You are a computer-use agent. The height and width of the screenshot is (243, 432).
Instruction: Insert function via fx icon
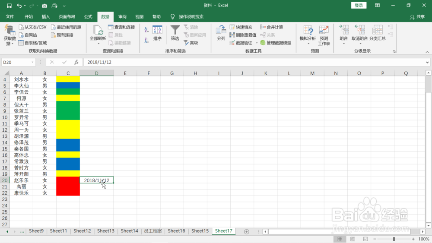[x=76, y=62]
